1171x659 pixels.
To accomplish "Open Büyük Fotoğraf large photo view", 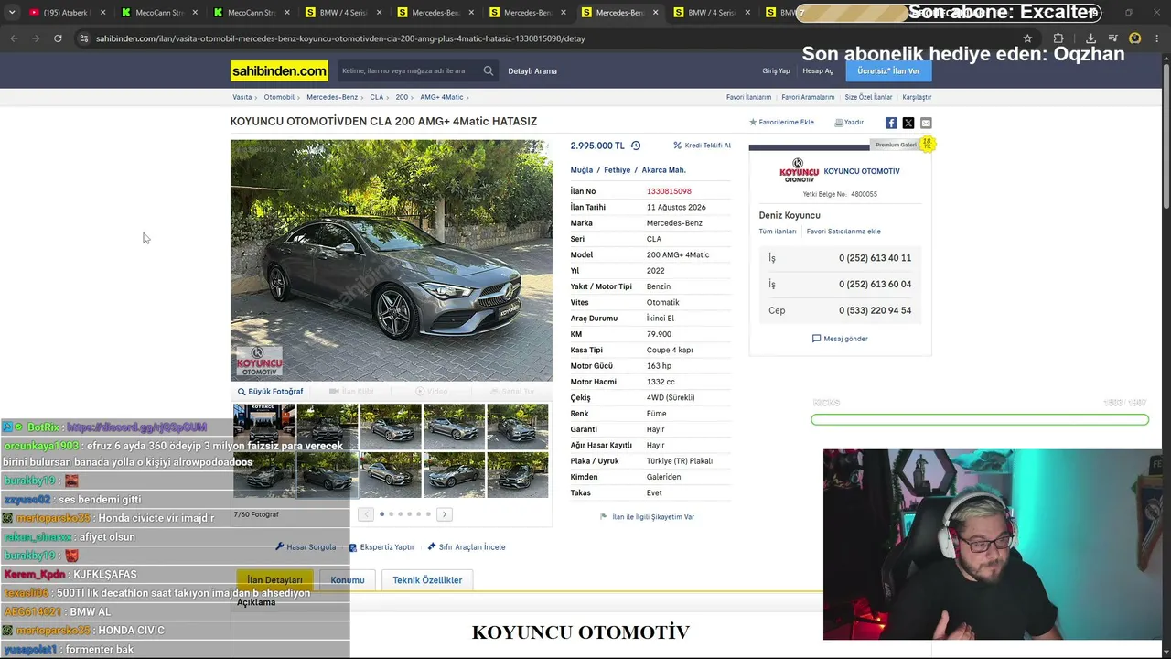I will coord(270,392).
